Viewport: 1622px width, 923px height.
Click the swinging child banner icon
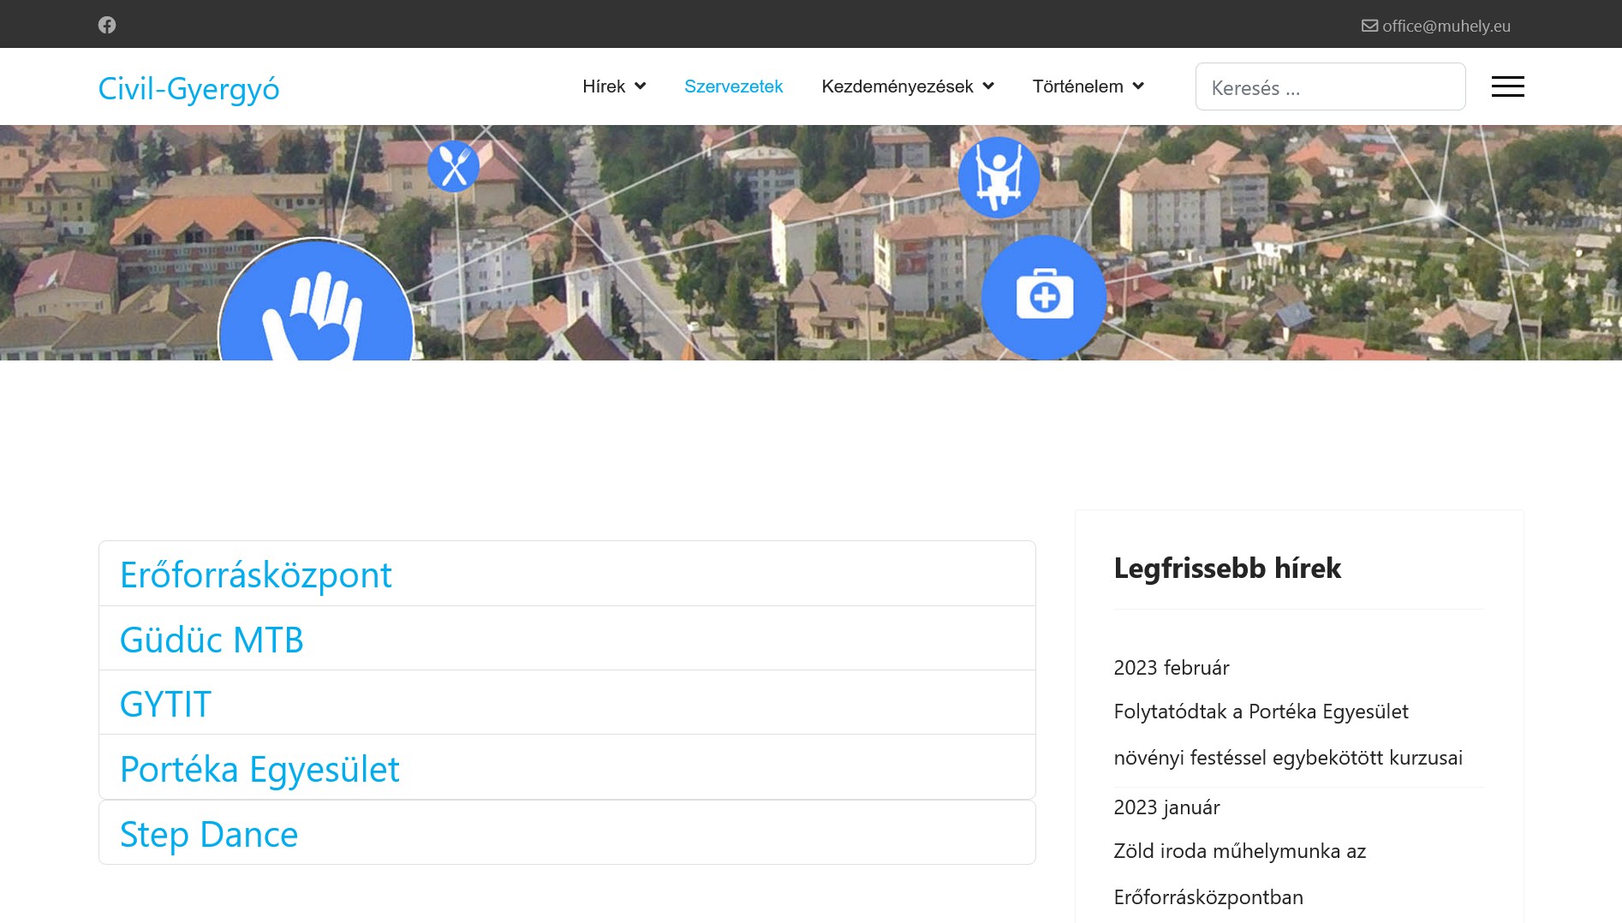[x=999, y=176]
